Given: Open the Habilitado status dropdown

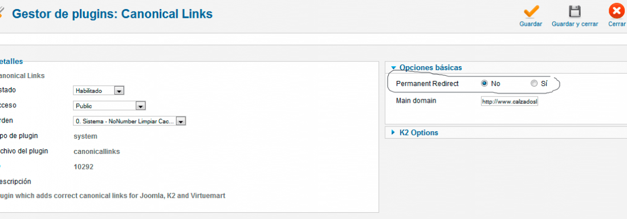Looking at the screenshot, I should 99,91.
